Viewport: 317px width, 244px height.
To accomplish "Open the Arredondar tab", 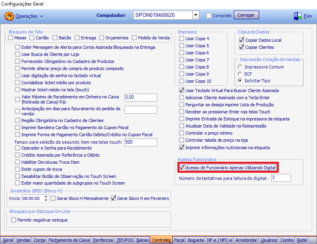I will tap(246, 240).
